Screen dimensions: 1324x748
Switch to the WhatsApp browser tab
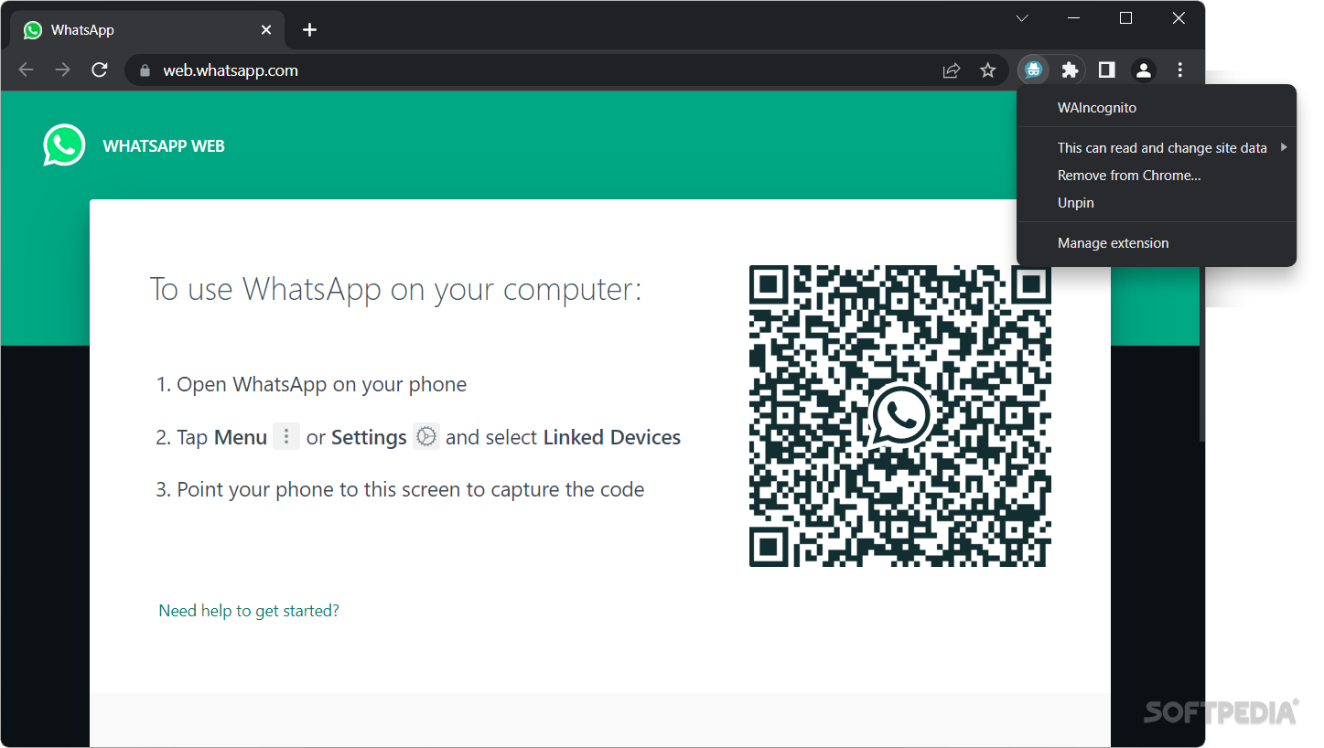[147, 30]
